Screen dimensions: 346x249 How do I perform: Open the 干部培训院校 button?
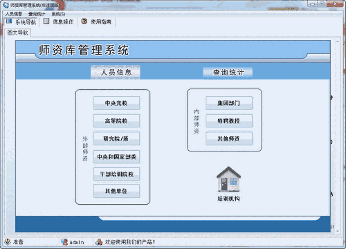116,174
